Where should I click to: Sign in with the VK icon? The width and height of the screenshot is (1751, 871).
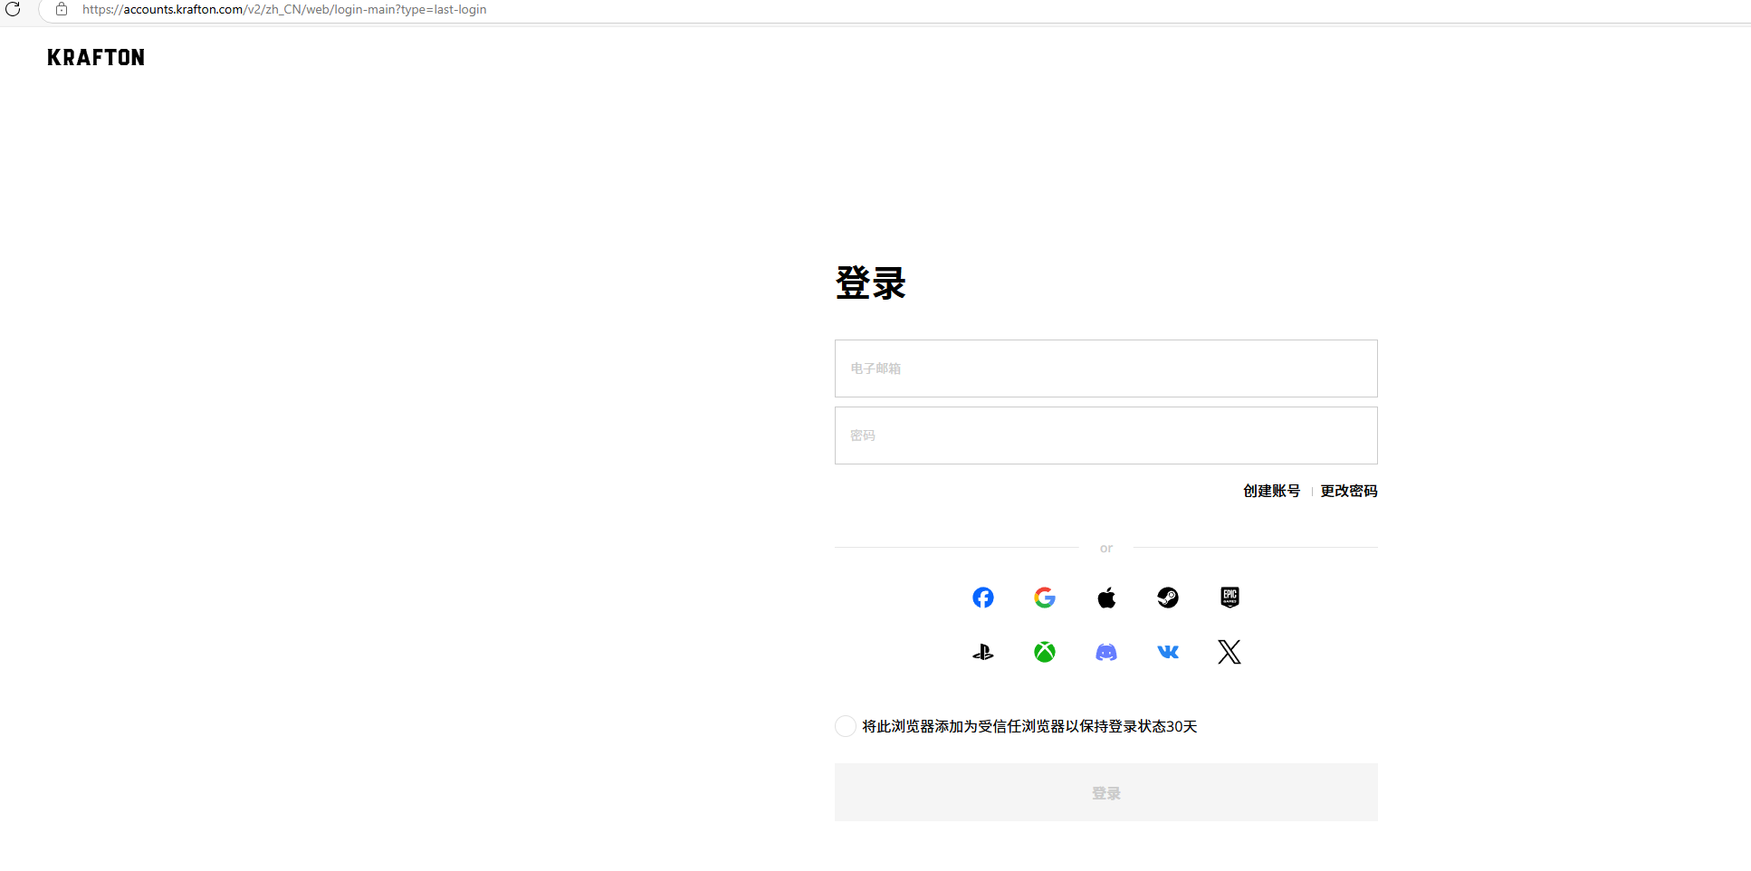(x=1168, y=652)
